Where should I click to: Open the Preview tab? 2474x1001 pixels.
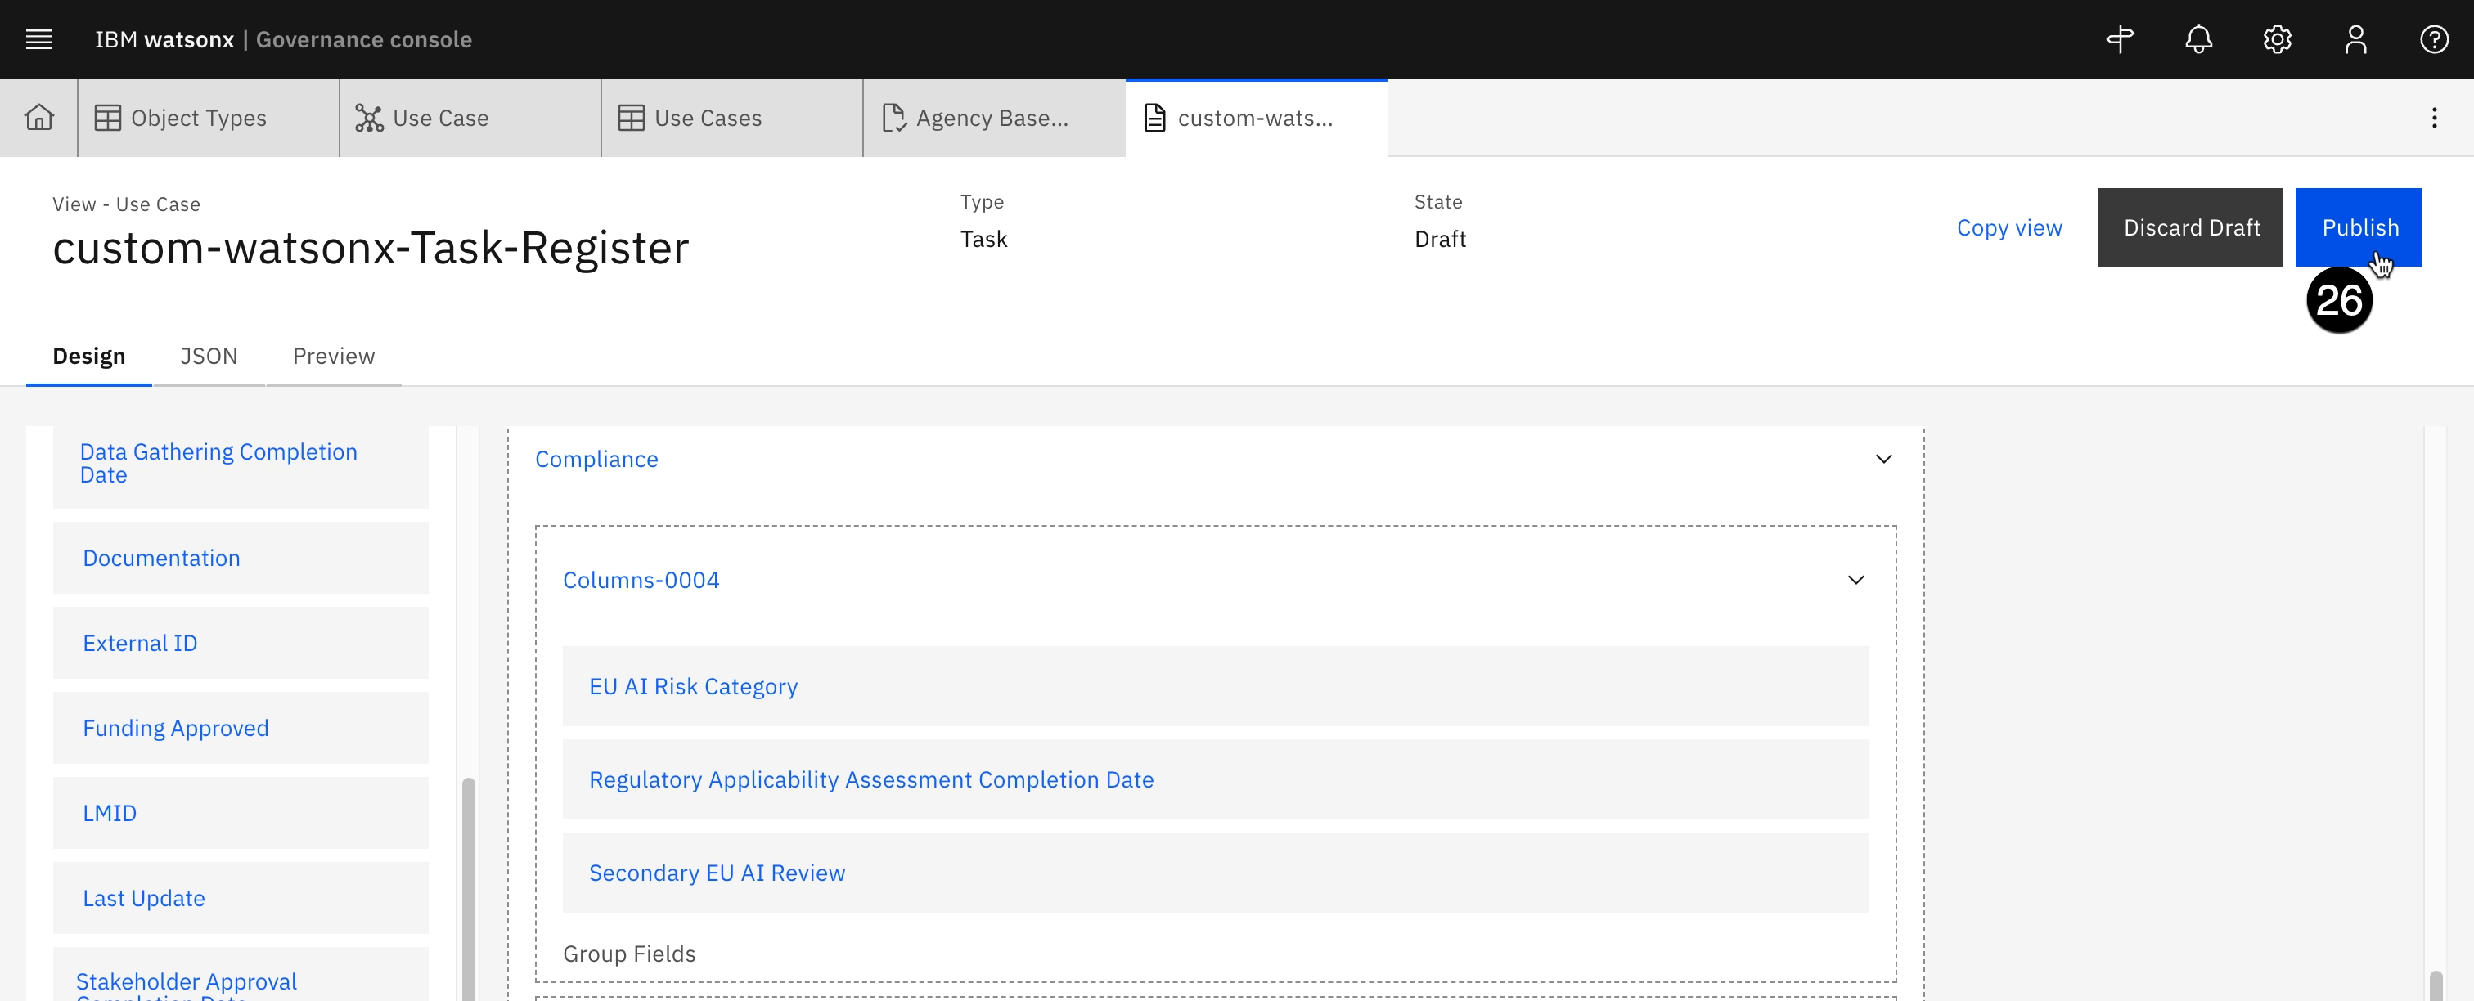pos(333,356)
